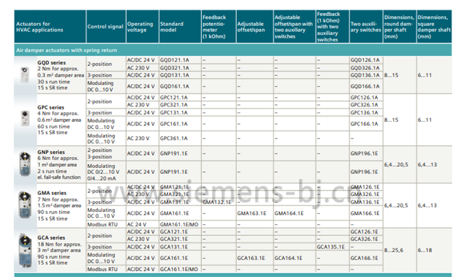464x277 pixels.
Task: Select adjustable offset model GMA163.1E
Action: click(252, 213)
